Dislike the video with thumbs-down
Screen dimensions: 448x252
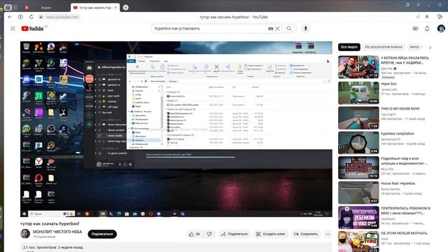coord(209,234)
